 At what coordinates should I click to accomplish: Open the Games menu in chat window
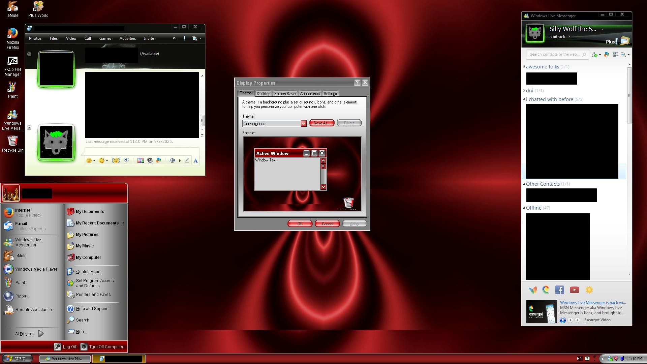105,38
